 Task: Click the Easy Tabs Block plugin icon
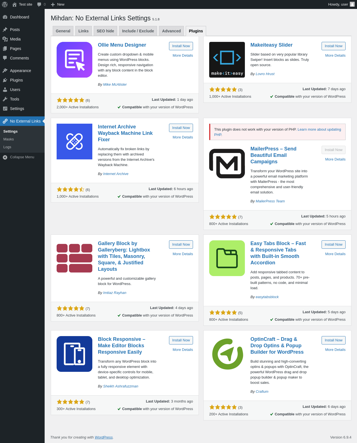tap(227, 258)
